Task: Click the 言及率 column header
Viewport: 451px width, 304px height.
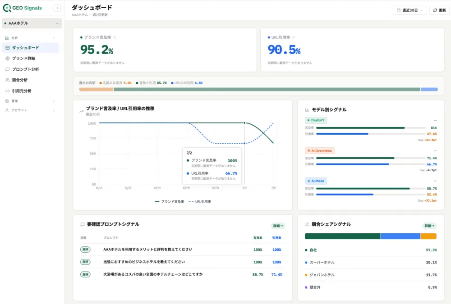Action: (x=258, y=238)
